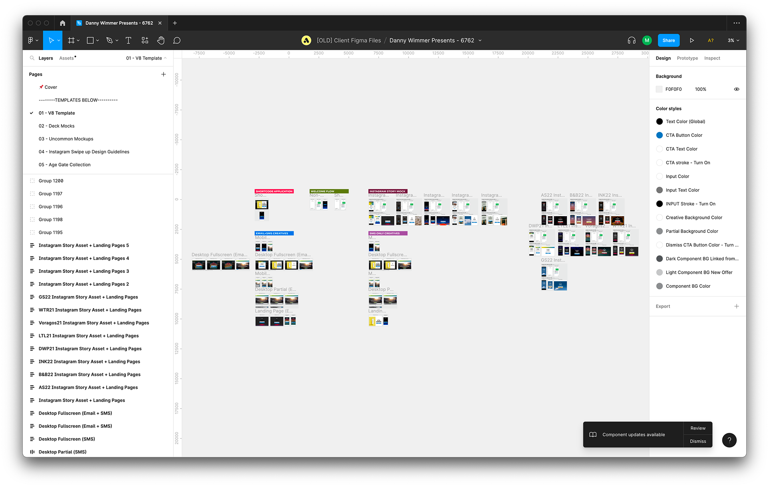Click the search icon in Layers panel
The image size is (769, 487).
click(x=32, y=58)
